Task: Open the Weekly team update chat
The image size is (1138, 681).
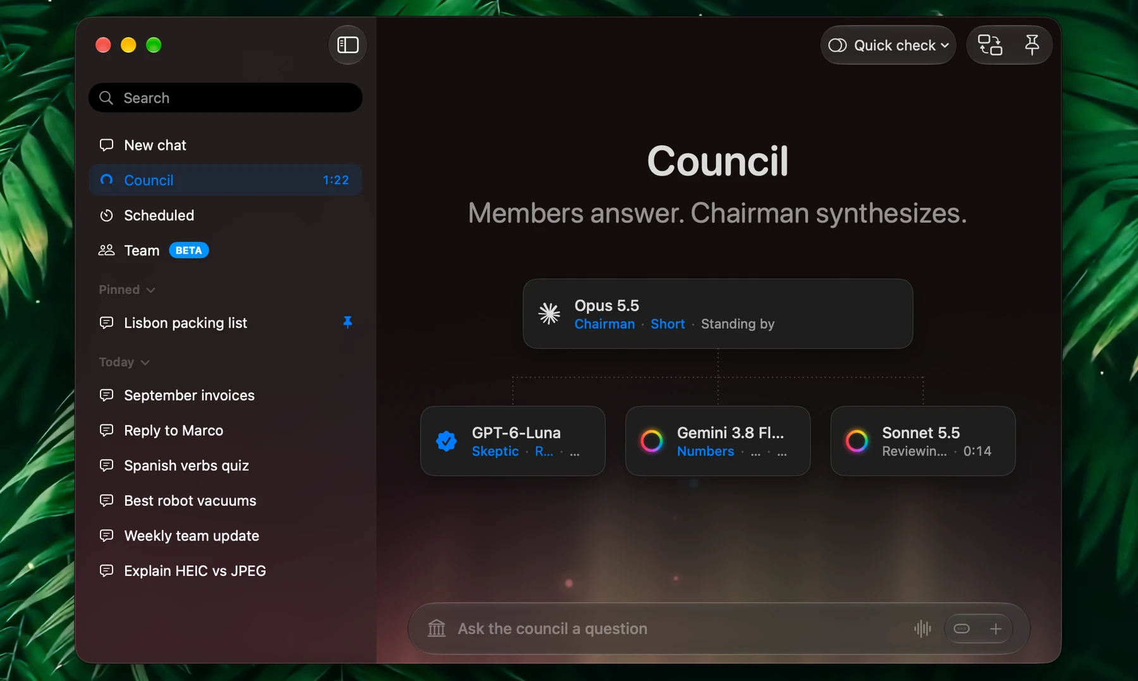Action: click(x=226, y=536)
